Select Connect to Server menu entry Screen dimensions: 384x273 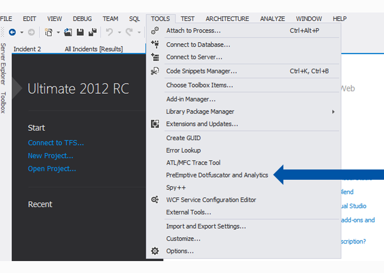[x=243, y=57]
